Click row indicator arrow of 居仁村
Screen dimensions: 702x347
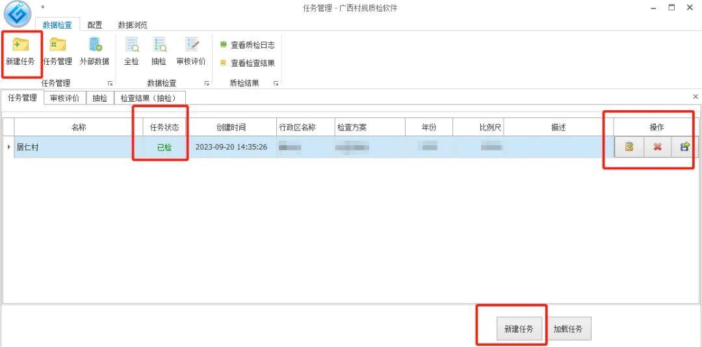9,147
